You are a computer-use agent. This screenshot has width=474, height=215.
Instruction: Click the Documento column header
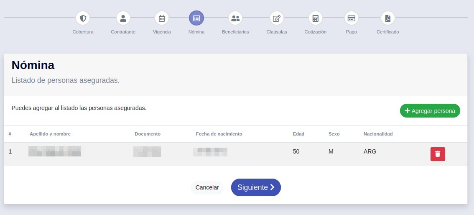point(148,134)
